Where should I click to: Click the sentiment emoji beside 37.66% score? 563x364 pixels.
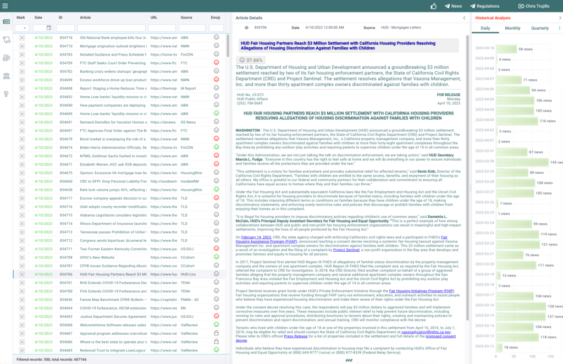[242, 60]
